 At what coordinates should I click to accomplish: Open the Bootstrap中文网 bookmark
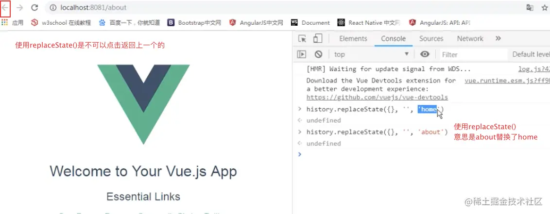pos(194,23)
